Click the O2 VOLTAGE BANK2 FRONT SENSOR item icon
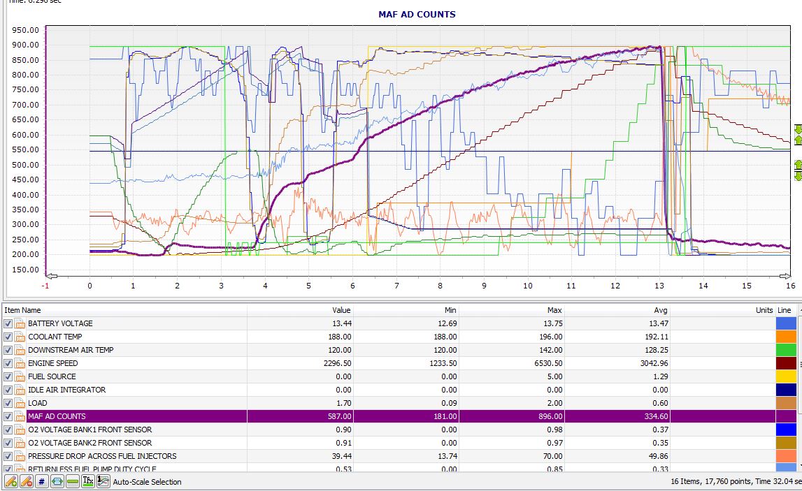 point(20,443)
